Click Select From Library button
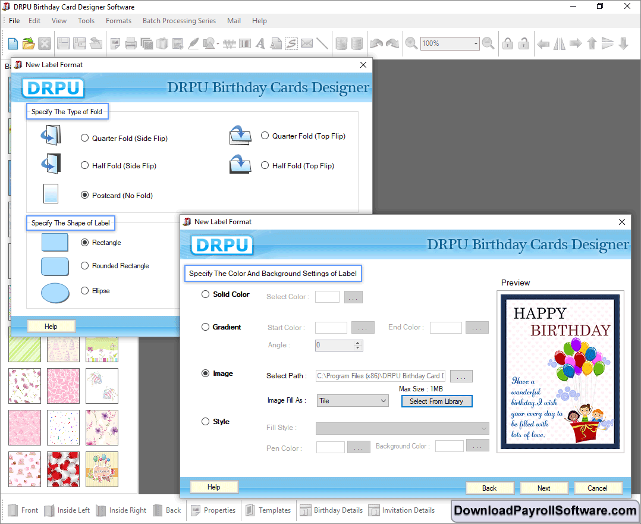This screenshot has width=641, height=524. click(436, 401)
